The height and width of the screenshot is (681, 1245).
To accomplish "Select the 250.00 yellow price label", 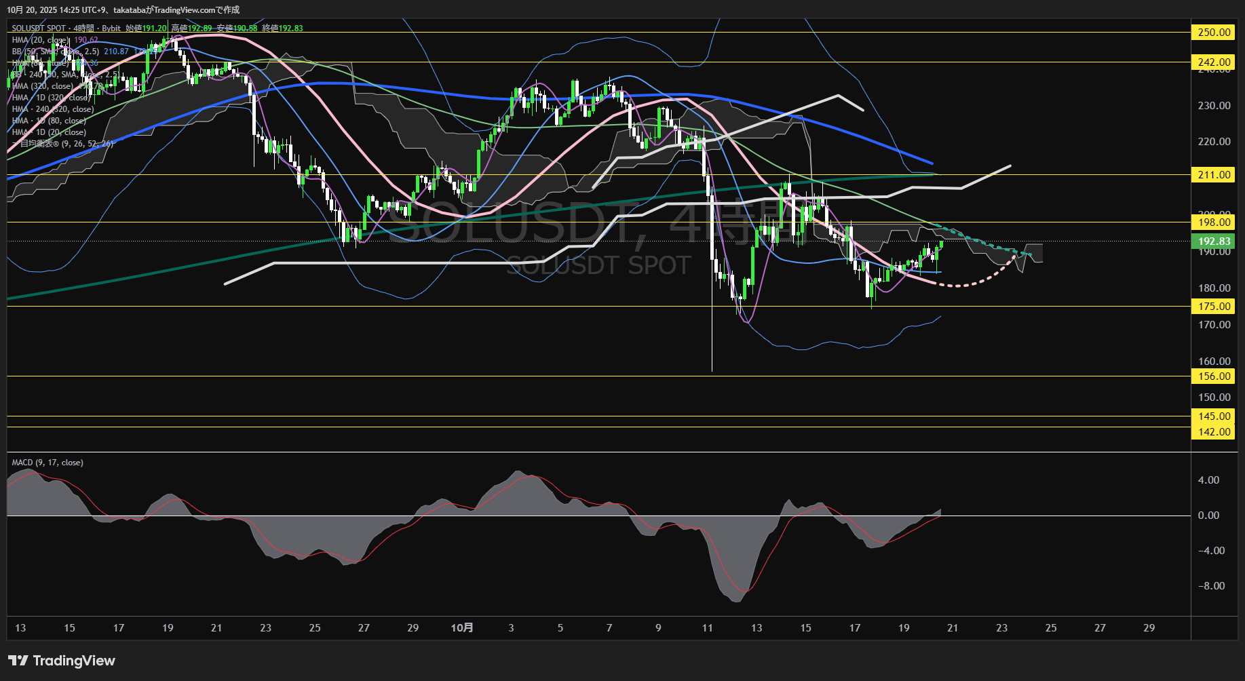I will 1214,33.
